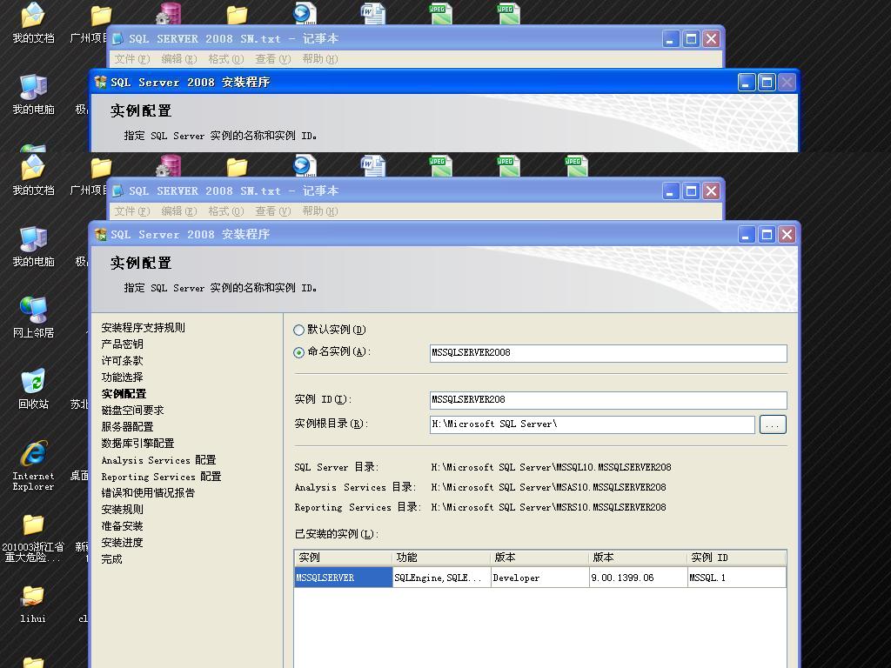
Task: Select the 命名实例 radio button
Action: [x=299, y=352]
